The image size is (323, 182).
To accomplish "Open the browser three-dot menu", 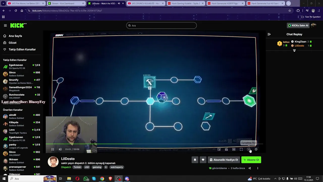I will coord(319,11).
